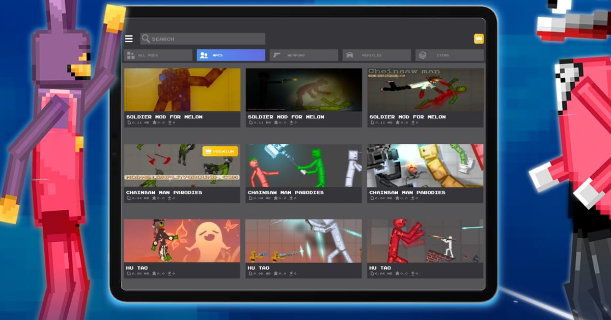The image size is (611, 320).
Task: Switch to the All Mods tab
Action: pyautogui.click(x=158, y=55)
